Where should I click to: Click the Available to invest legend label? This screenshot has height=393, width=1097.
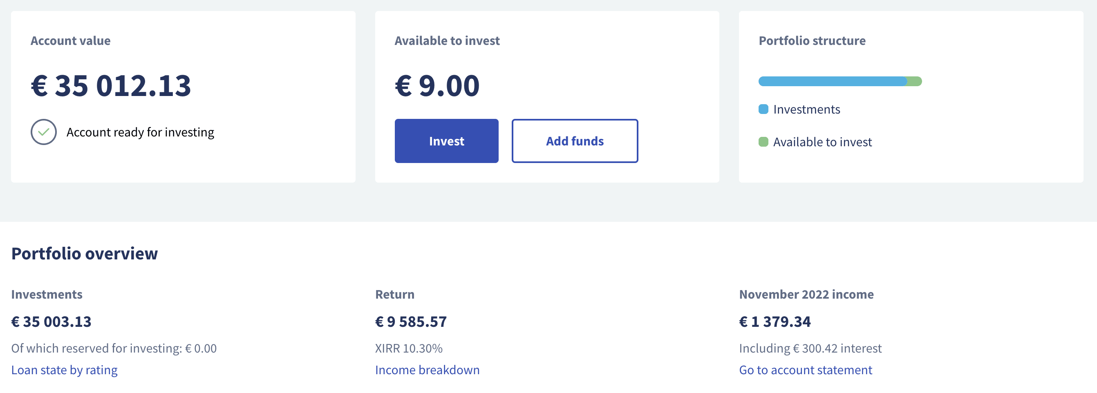pyautogui.click(x=822, y=142)
